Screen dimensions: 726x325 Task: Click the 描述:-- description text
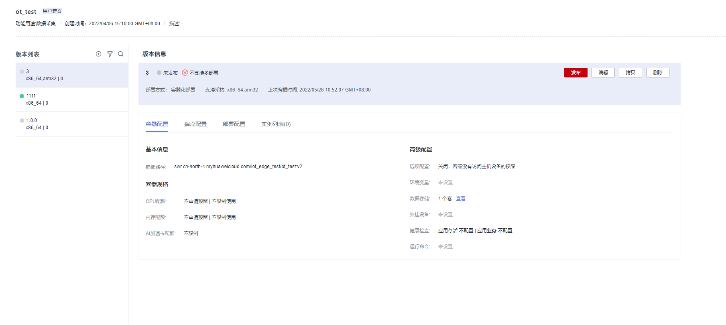coord(176,24)
